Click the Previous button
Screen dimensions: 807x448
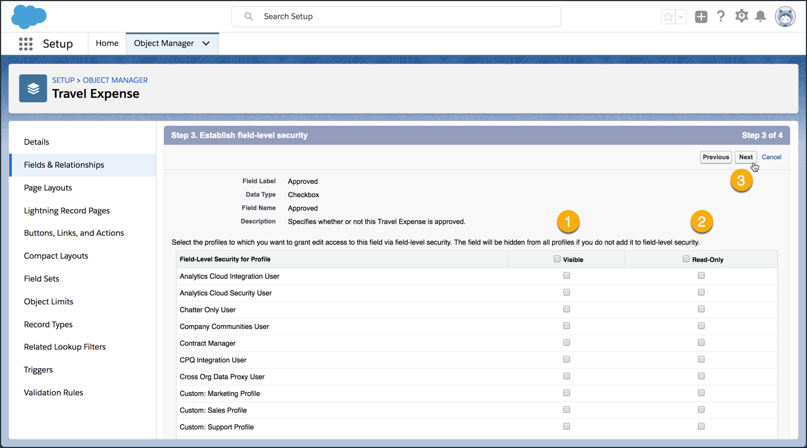point(716,157)
